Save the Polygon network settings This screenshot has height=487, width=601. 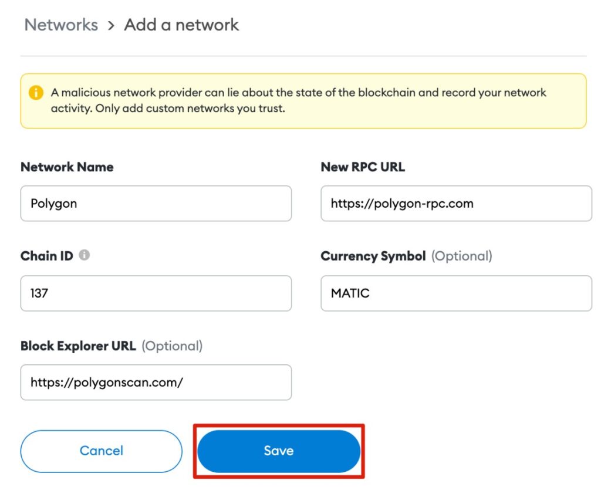click(279, 451)
